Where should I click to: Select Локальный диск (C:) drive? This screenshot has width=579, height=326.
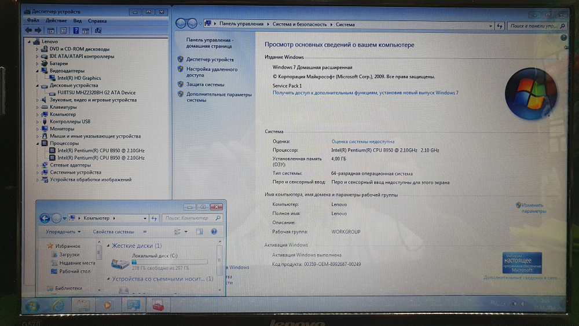pyautogui.click(x=159, y=262)
